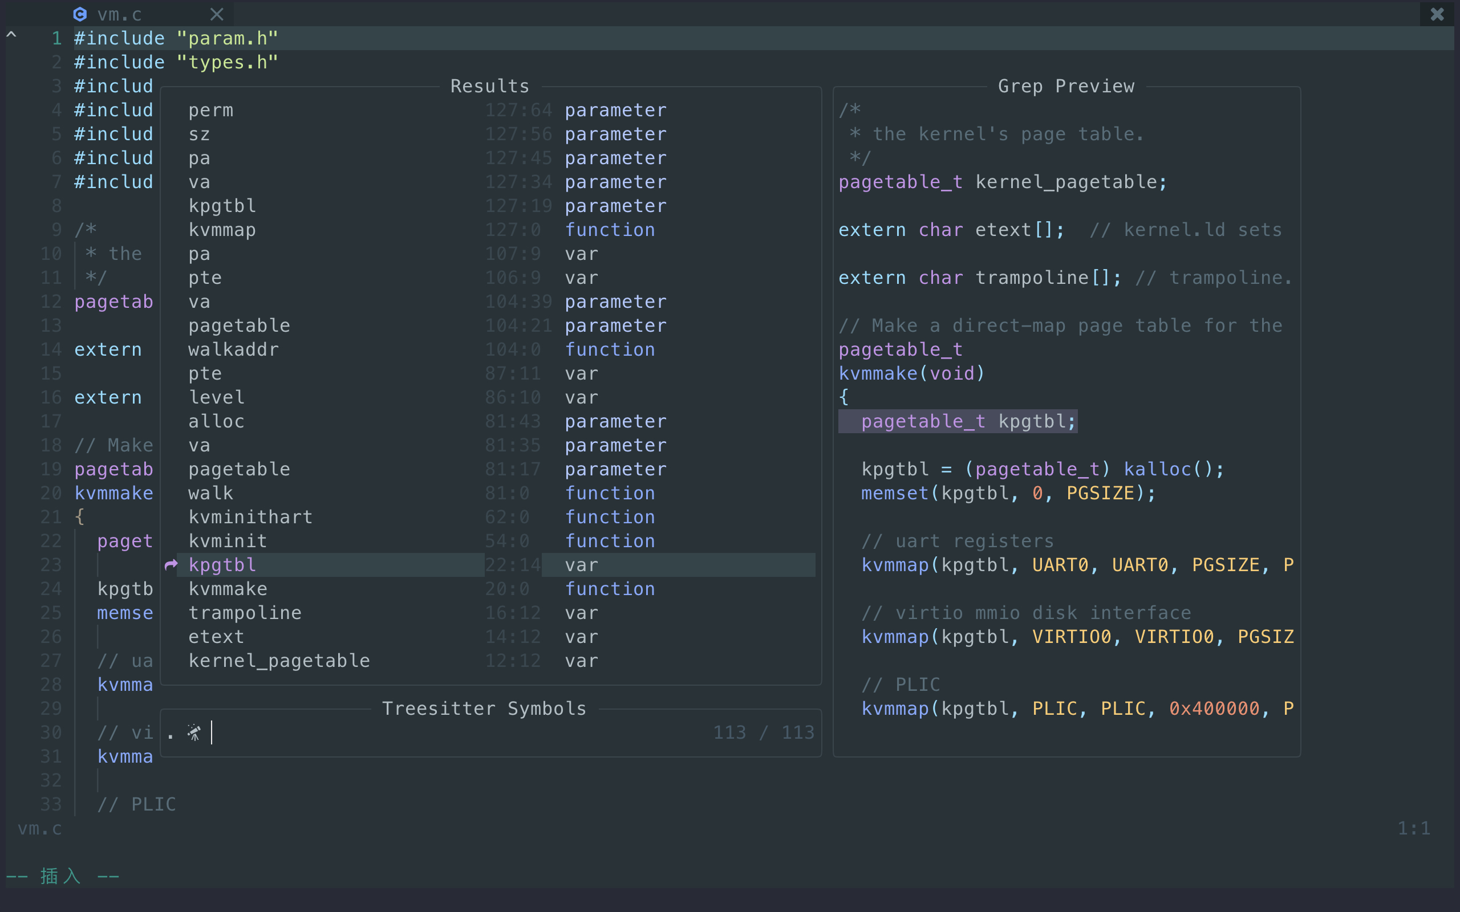This screenshot has width=1460, height=912.
Task: Select the va parameter at 81:35
Action: click(x=490, y=445)
